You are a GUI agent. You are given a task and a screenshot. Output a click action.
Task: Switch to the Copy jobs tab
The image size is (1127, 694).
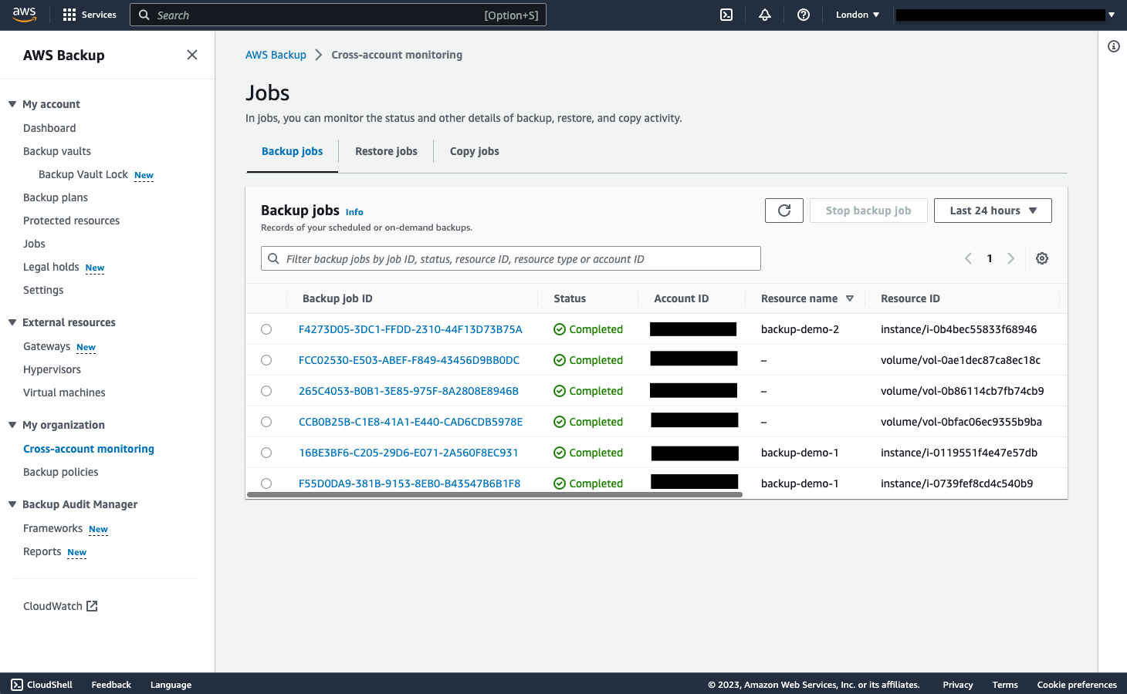pyautogui.click(x=475, y=151)
